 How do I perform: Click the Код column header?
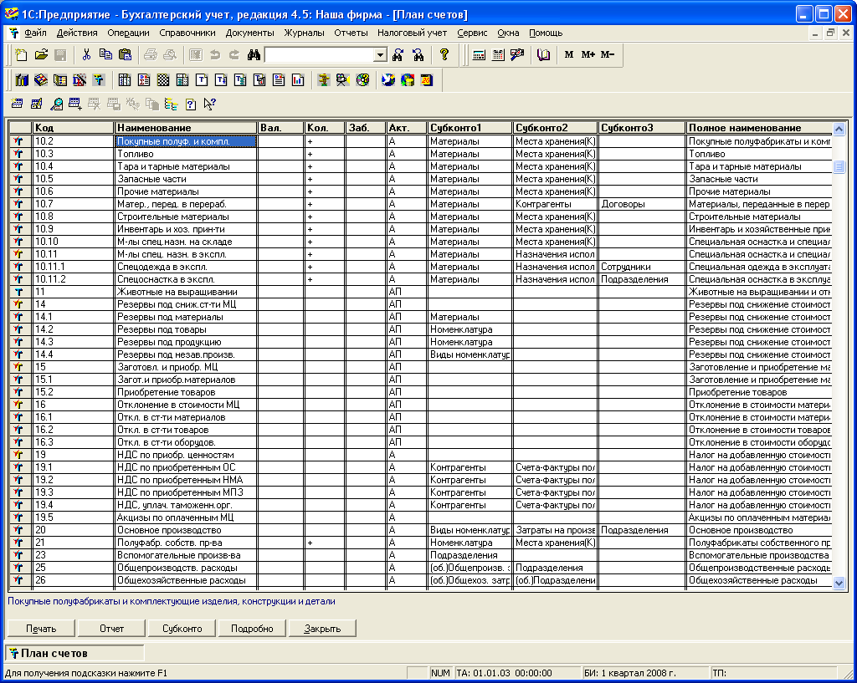pos(74,128)
